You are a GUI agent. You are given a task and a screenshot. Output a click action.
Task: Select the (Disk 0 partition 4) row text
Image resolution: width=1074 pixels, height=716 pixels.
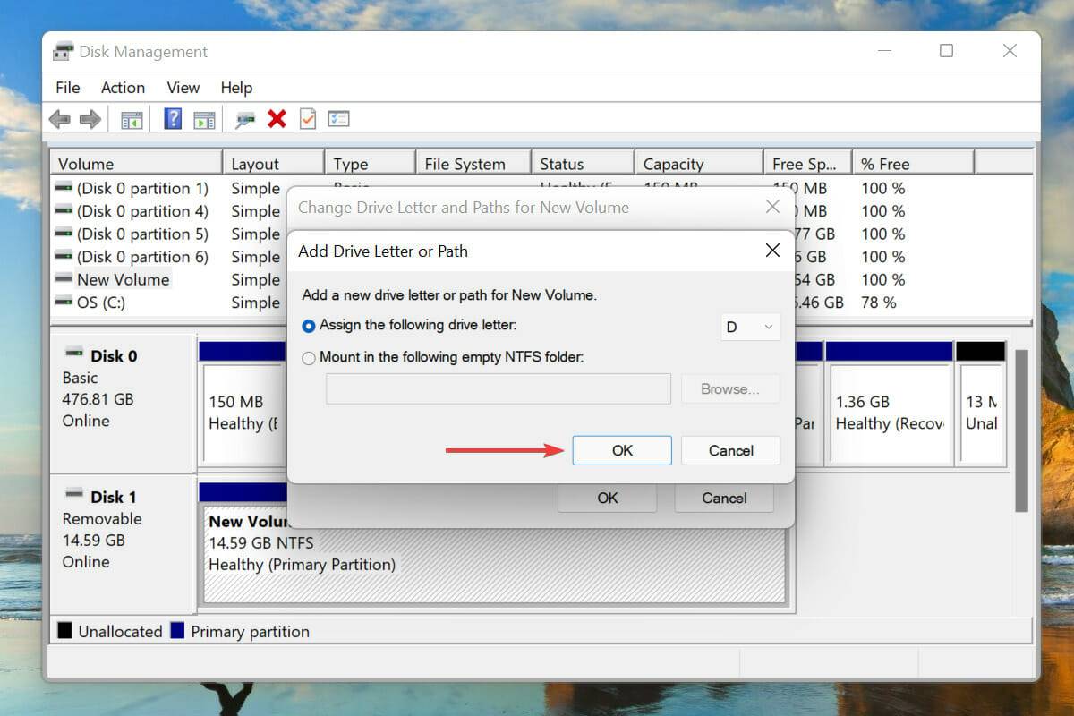coord(142,211)
